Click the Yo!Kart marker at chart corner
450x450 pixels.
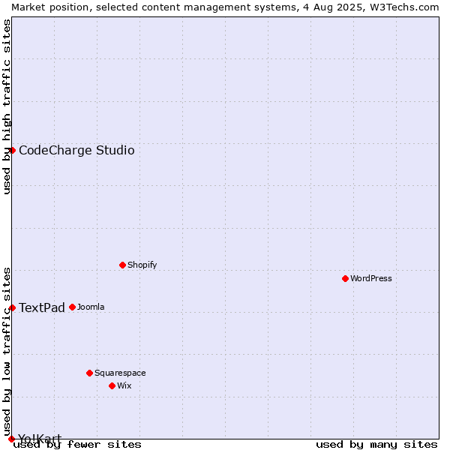pyautogui.click(x=11, y=439)
